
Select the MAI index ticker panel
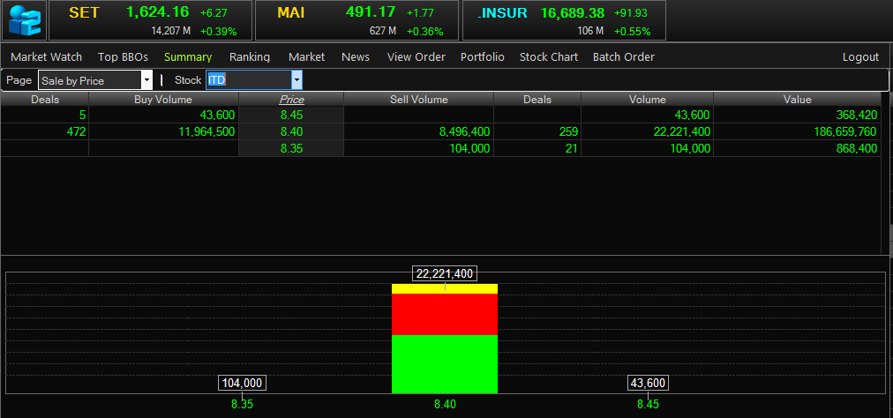356,20
